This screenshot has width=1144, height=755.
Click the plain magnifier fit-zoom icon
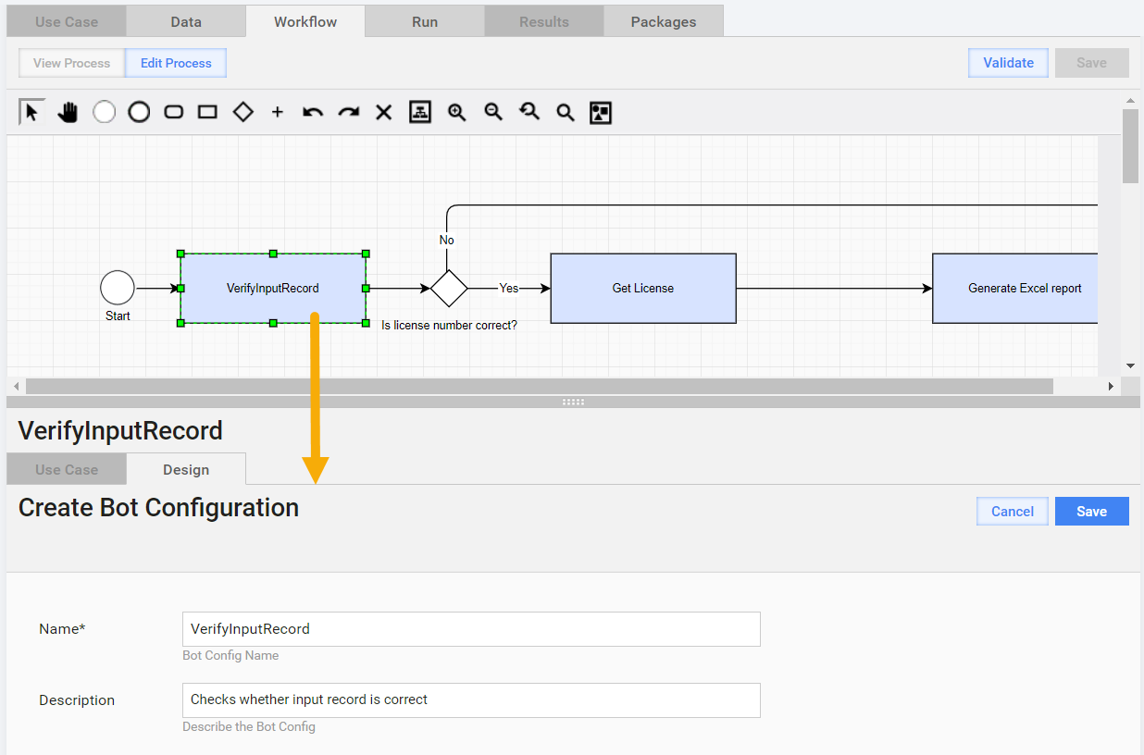(x=565, y=113)
